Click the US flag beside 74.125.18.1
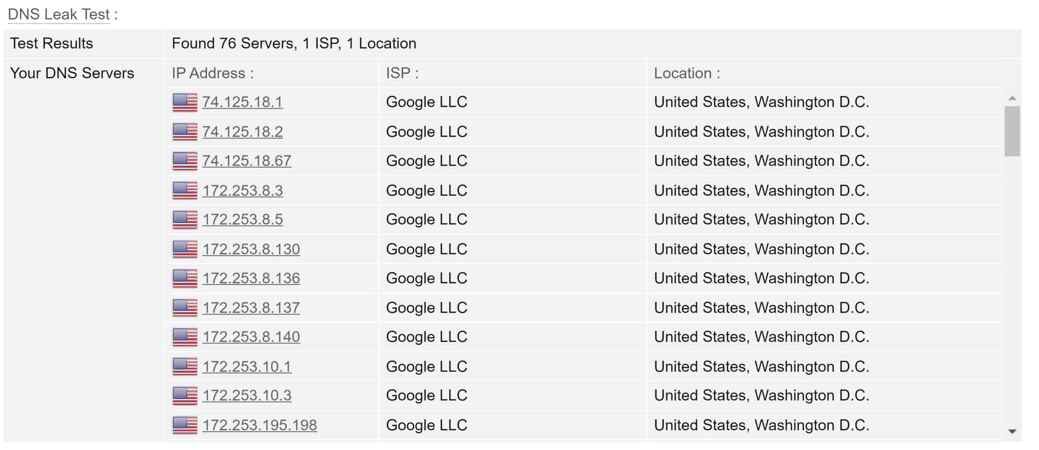1039x450 pixels. pos(185,102)
